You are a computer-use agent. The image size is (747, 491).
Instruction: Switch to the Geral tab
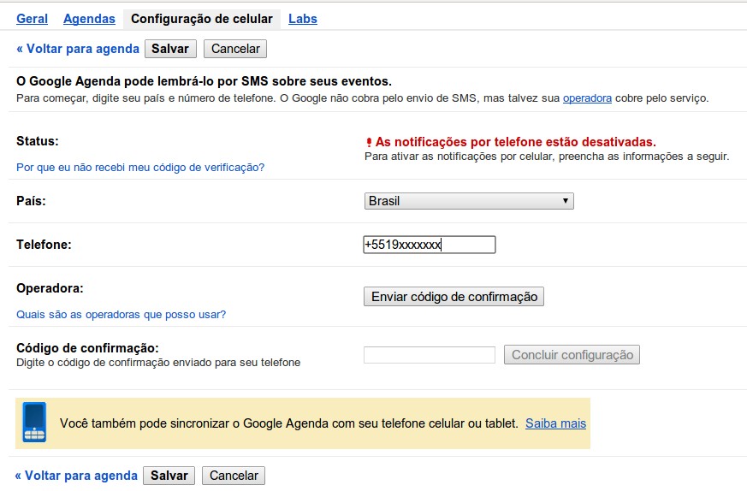[33, 19]
